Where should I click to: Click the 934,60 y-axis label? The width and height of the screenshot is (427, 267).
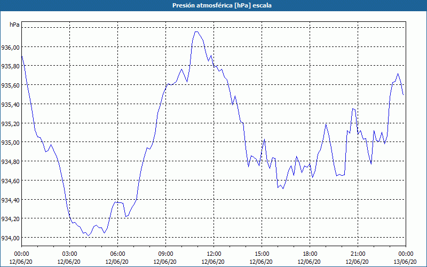coord(10,180)
